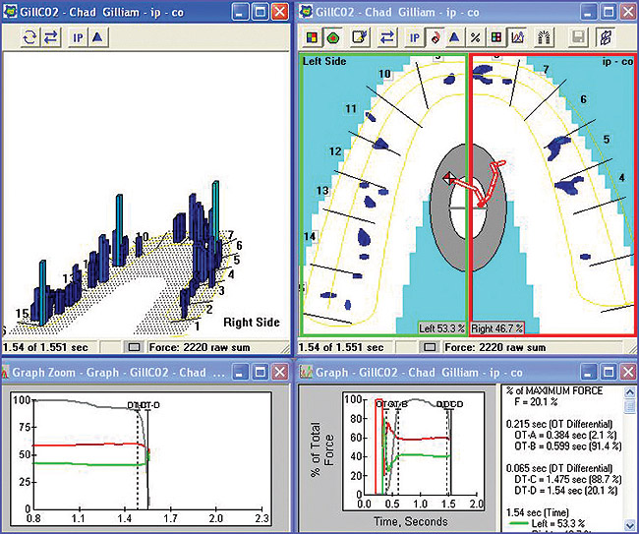Click the four-color squares icon in 2D toolbar
The height and width of the screenshot is (534, 639).
312,38
